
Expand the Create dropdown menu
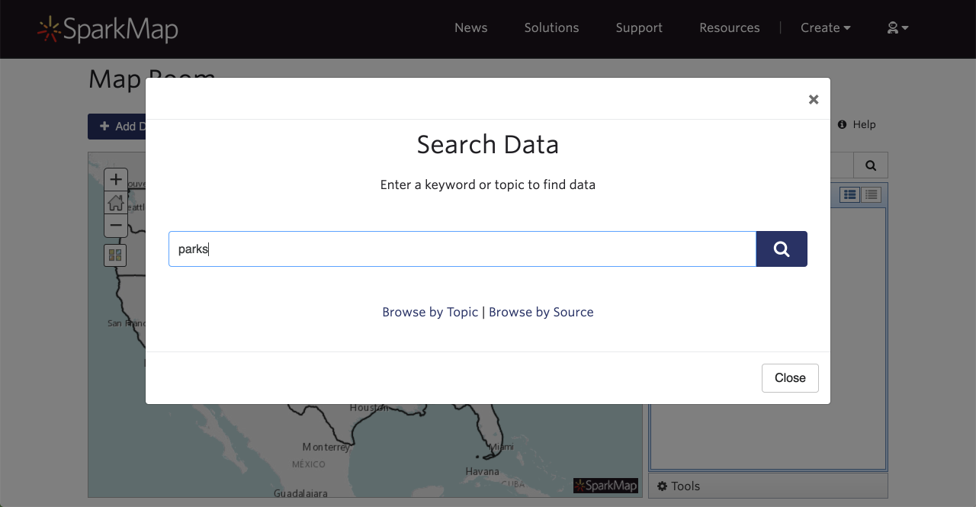tap(825, 27)
